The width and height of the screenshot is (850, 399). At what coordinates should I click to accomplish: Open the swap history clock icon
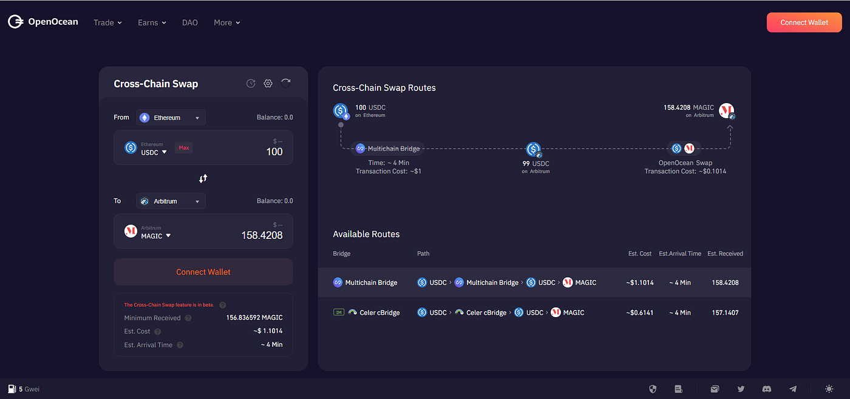[x=250, y=84]
